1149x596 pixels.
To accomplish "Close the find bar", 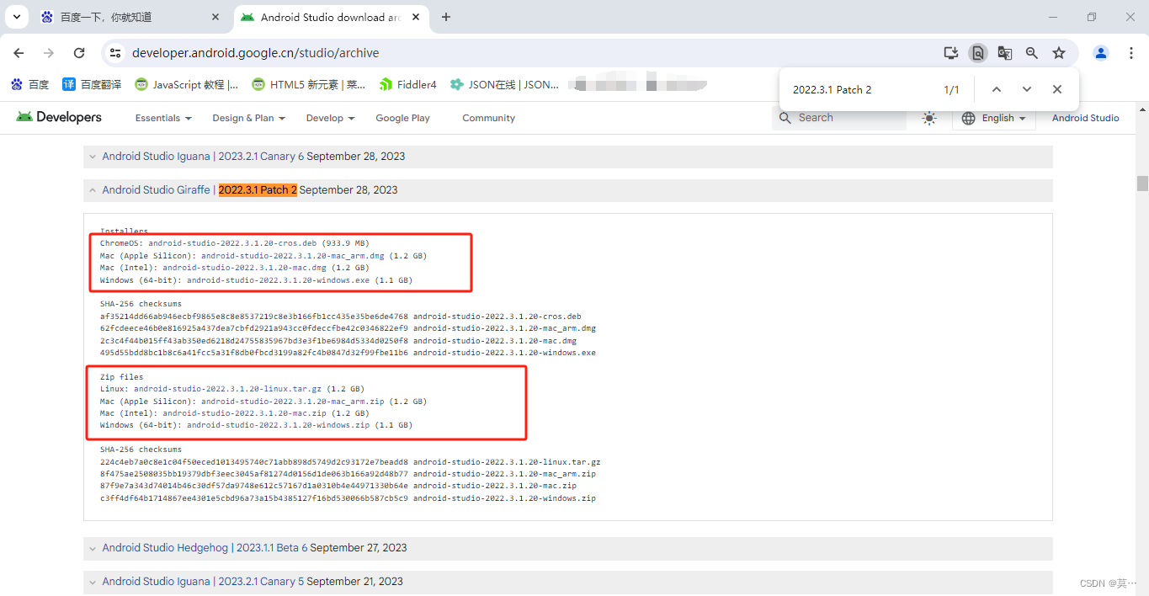I will click(x=1056, y=89).
